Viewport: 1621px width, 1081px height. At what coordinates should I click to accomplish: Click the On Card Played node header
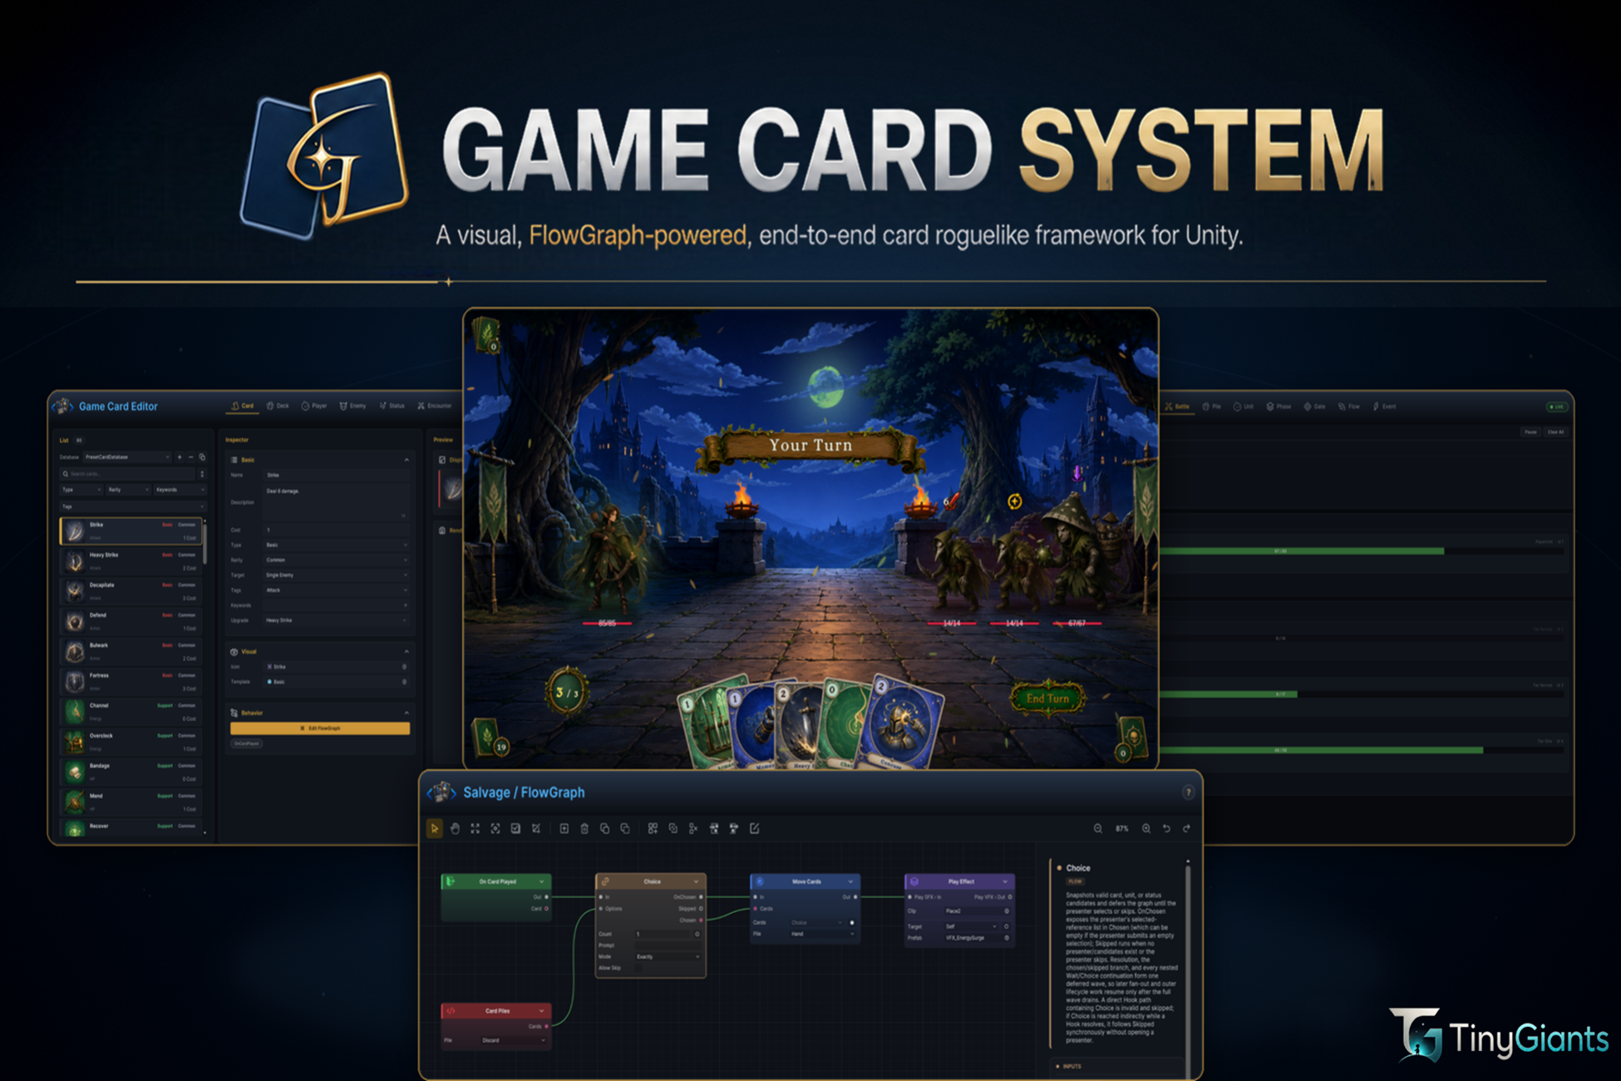pyautogui.click(x=496, y=881)
